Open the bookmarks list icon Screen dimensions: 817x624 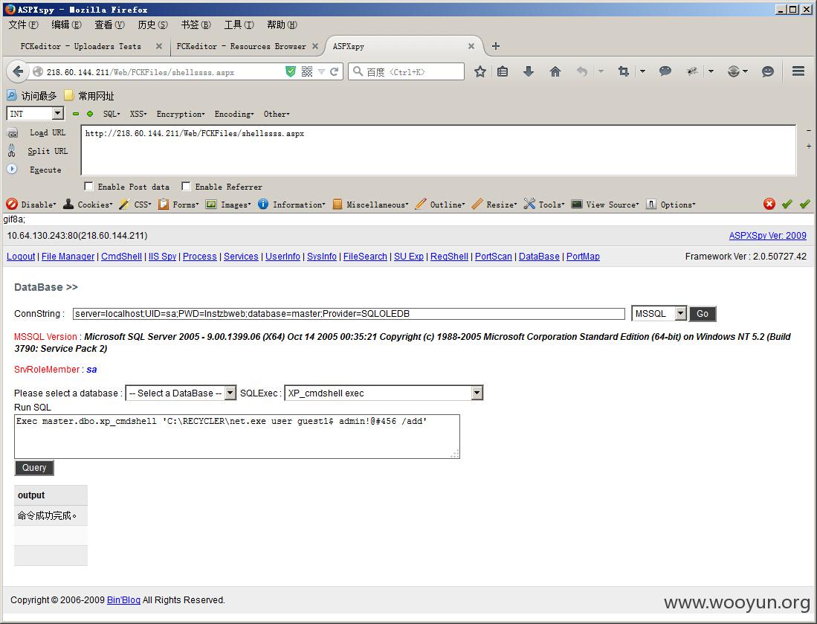click(503, 71)
